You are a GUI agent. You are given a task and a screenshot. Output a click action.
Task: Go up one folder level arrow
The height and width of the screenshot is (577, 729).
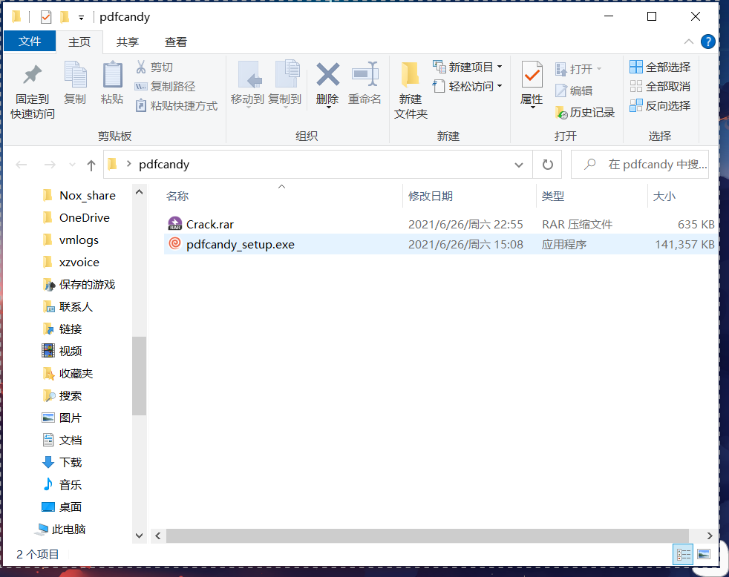pyautogui.click(x=91, y=165)
